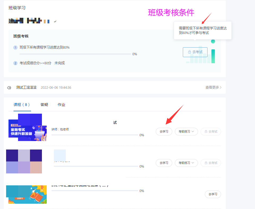Click the text 班级下所有课程学习进度达到80%
The image size is (255, 209).
click(x=45, y=47)
